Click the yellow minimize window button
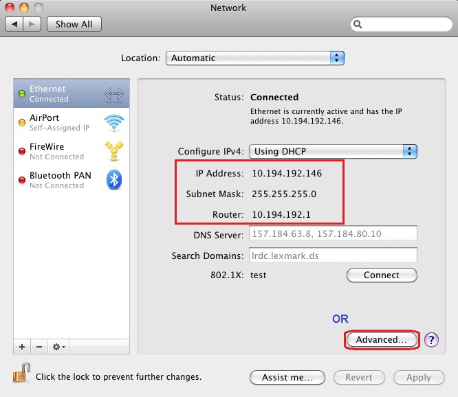This screenshot has width=458, height=397. tap(24, 8)
